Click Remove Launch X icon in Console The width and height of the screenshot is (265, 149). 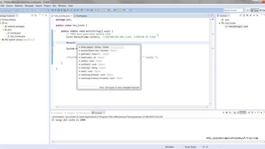pos(226,113)
